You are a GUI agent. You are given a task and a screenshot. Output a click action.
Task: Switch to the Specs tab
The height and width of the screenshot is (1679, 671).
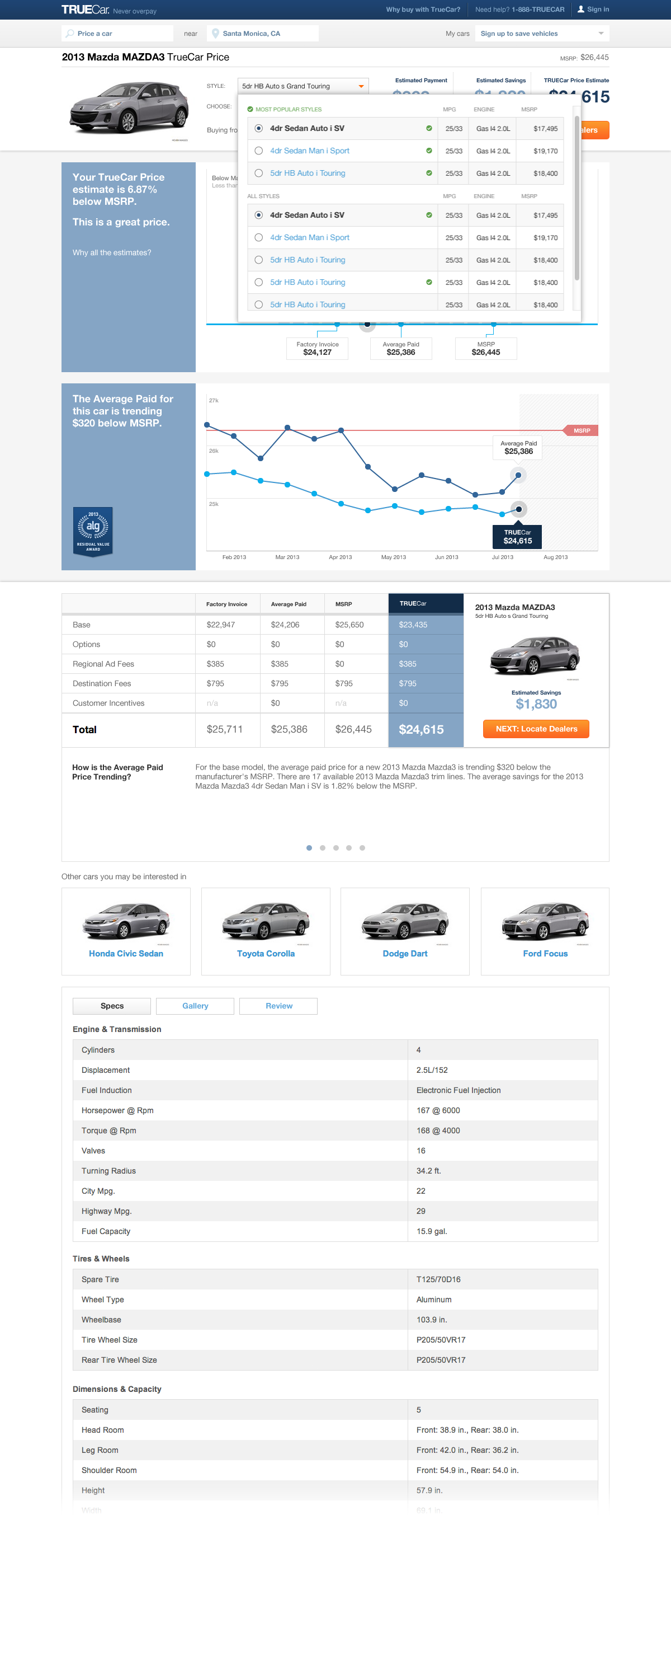(112, 1006)
